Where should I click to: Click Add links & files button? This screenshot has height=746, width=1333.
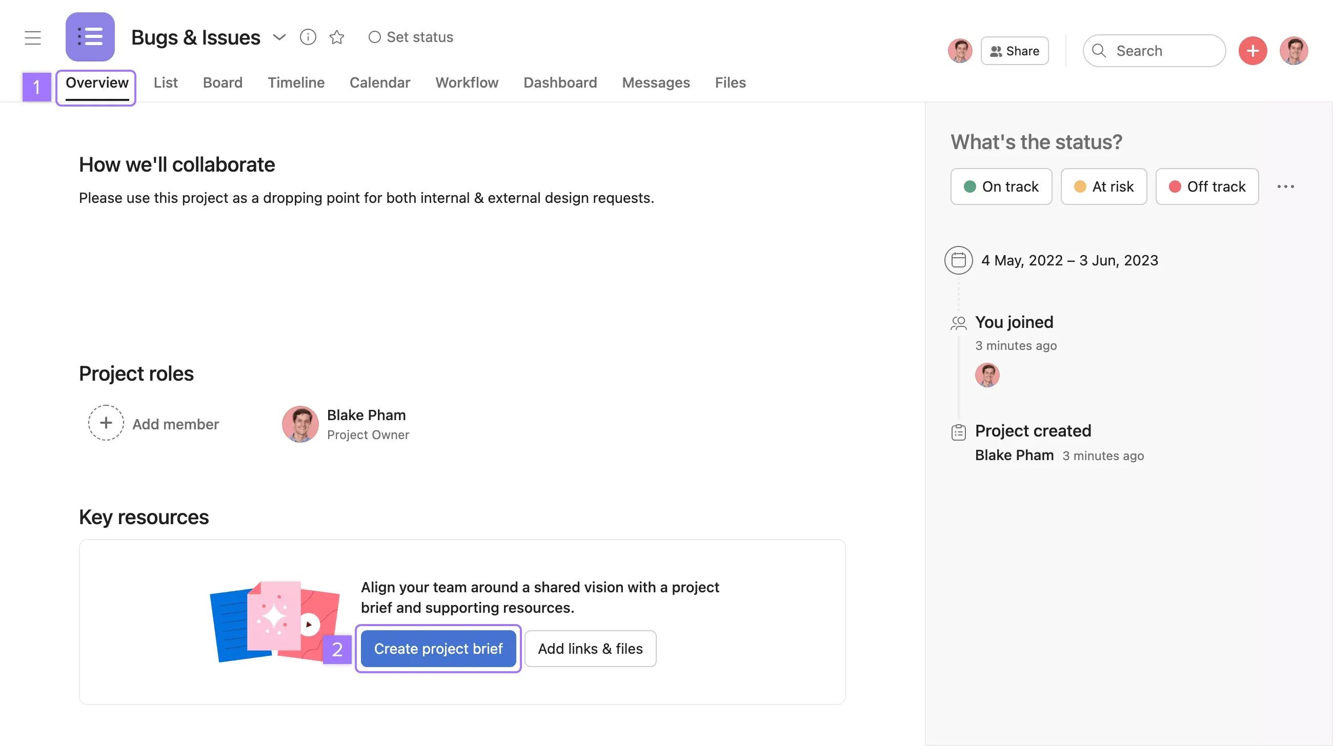590,648
